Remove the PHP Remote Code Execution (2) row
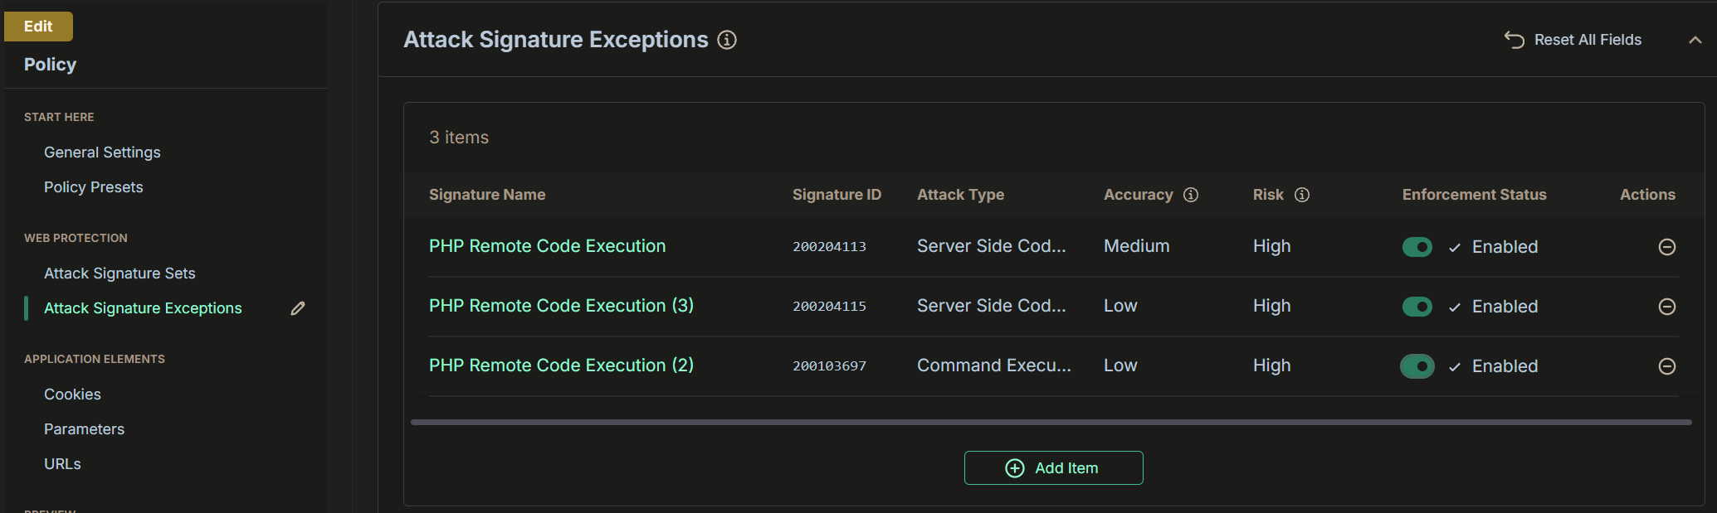The width and height of the screenshot is (1717, 513). [1666, 366]
